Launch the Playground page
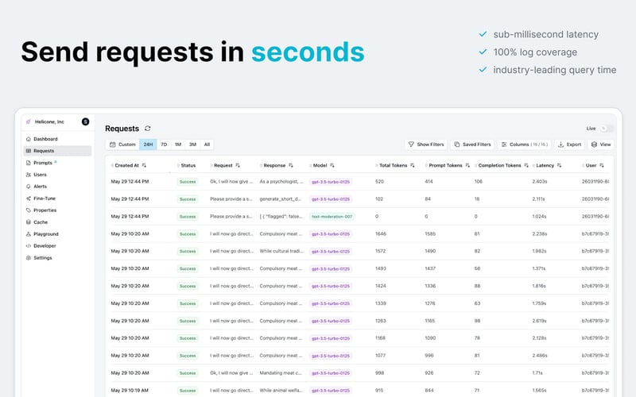Screen dimensions: 636x397 pos(57,233)
